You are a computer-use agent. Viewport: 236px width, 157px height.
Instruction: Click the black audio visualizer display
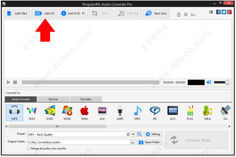coord(196,82)
